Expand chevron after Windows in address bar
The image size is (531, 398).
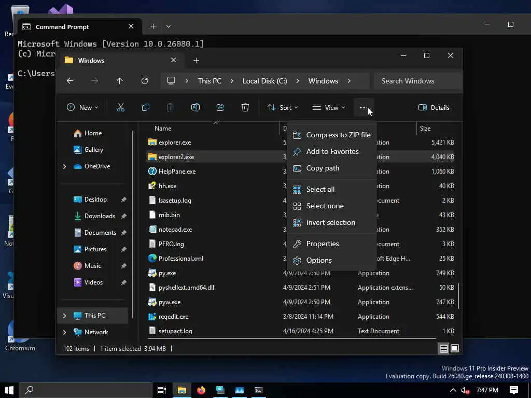(349, 81)
